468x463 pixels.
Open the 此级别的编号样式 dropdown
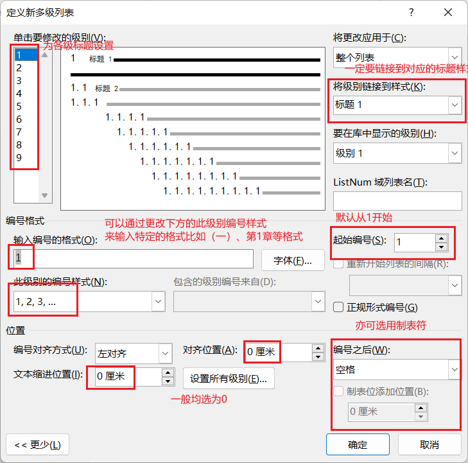click(158, 301)
